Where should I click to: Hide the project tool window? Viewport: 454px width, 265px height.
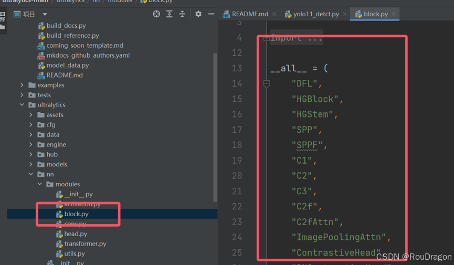[212, 14]
